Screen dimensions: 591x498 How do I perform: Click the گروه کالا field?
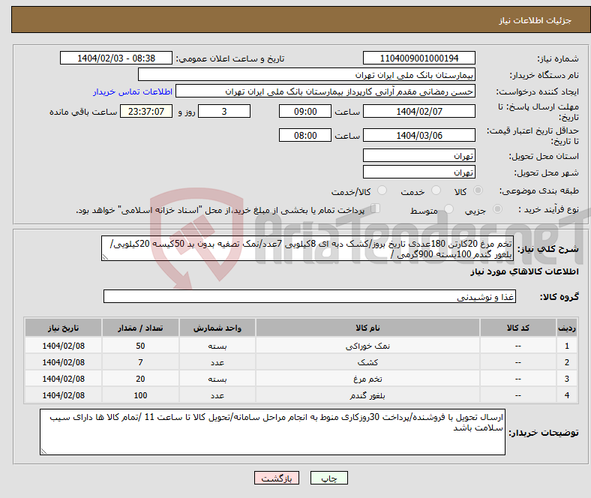(x=309, y=297)
